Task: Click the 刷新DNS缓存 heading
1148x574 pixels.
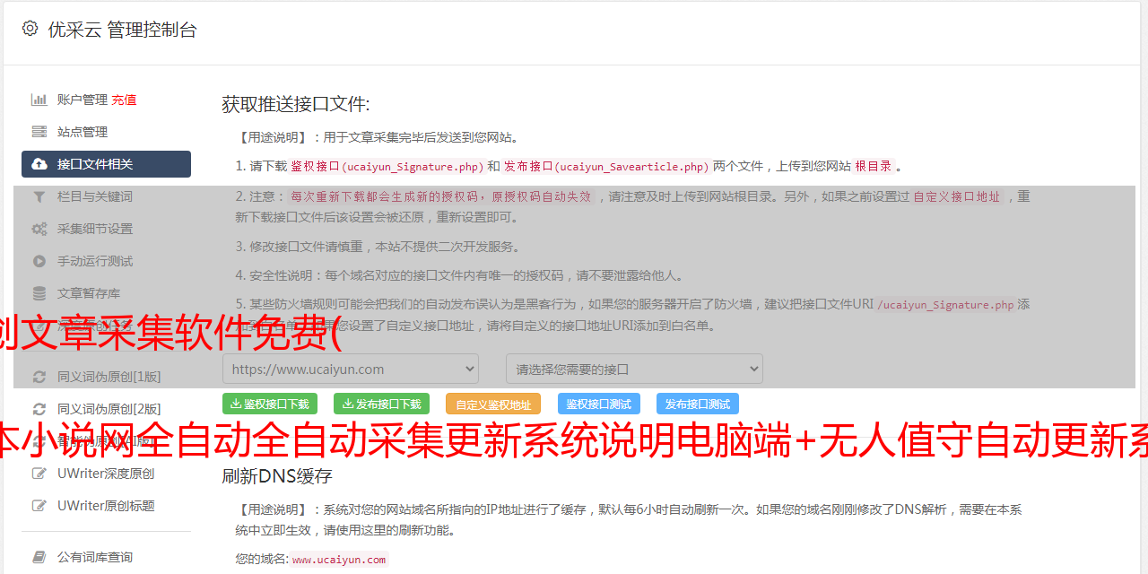Action: (277, 475)
